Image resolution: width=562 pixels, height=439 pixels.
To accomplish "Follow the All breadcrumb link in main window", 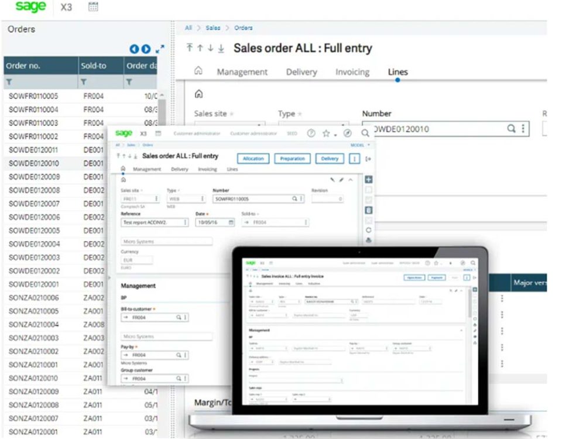I will [x=189, y=28].
